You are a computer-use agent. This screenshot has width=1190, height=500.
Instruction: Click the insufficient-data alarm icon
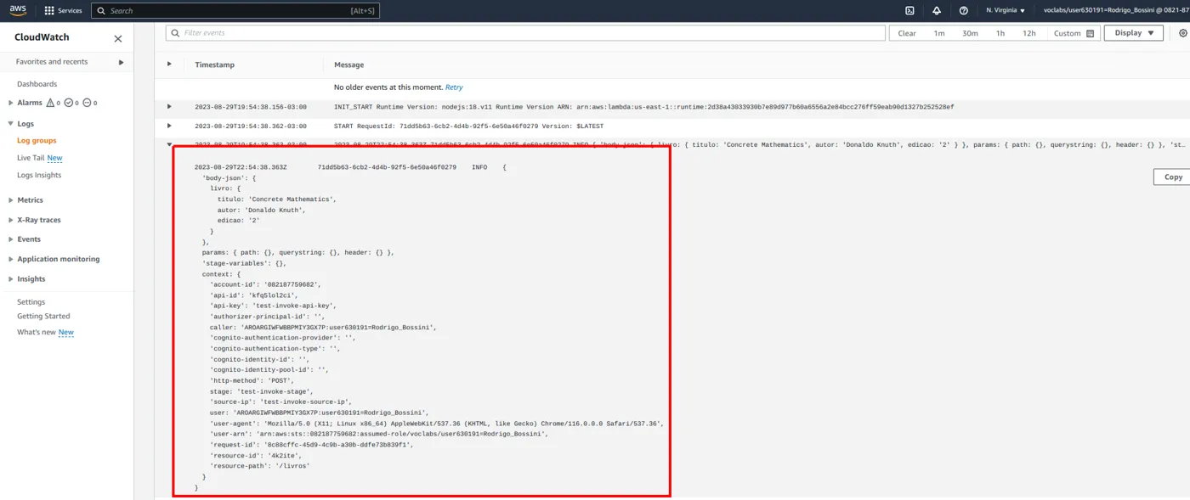pyautogui.click(x=87, y=103)
